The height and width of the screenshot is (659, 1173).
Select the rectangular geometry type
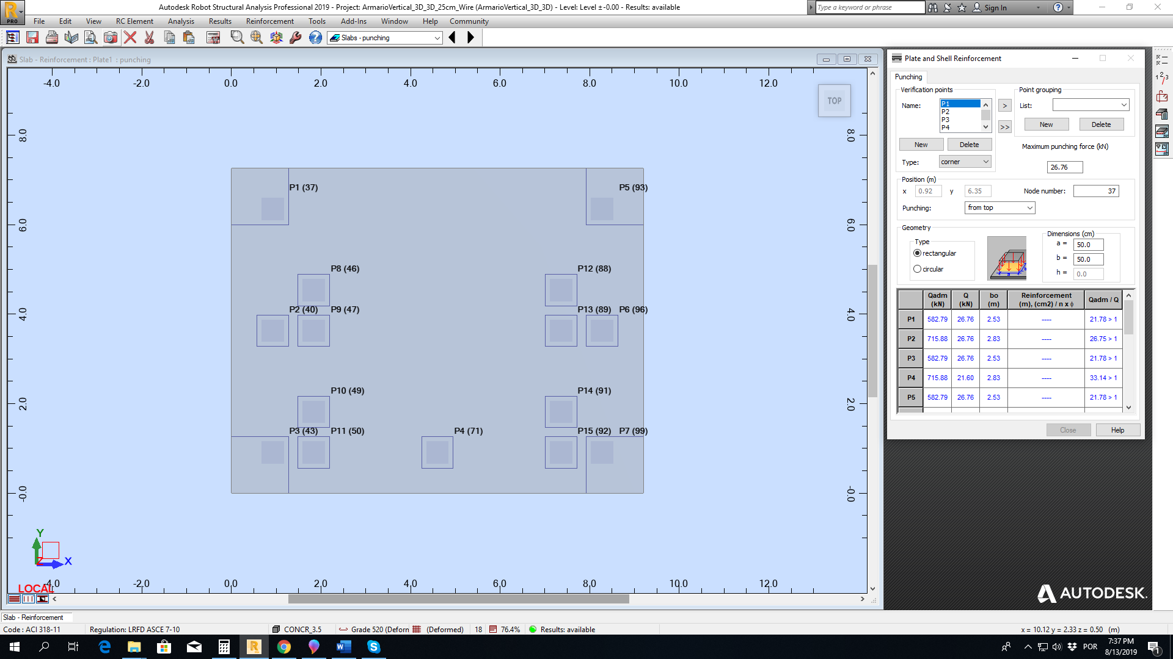(x=917, y=253)
